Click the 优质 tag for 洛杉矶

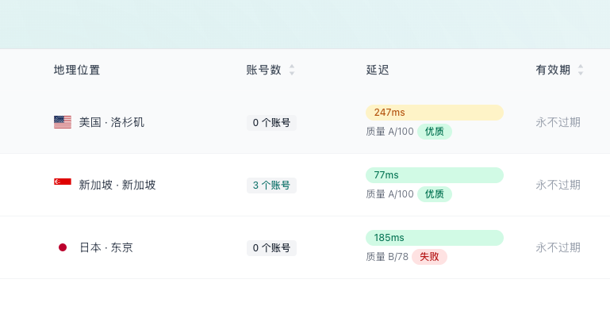click(x=435, y=132)
